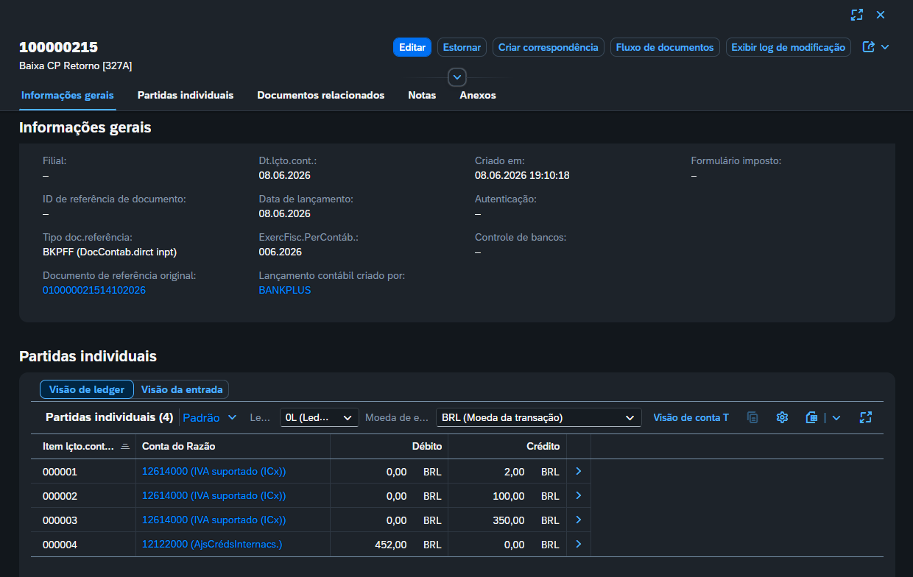Click the Item lçto.cont. column header
Image resolution: width=913 pixels, height=577 pixels.
click(83, 446)
